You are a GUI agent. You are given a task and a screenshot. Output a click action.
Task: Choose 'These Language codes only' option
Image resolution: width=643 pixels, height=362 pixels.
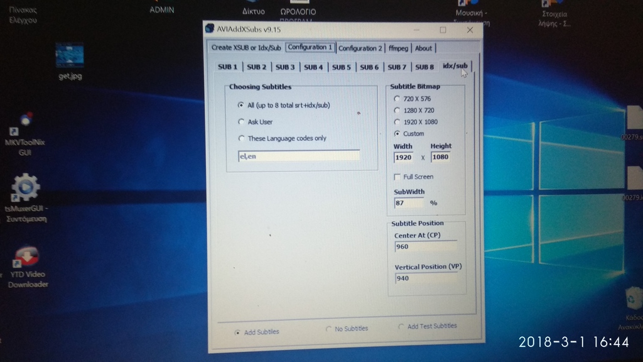tap(240, 138)
